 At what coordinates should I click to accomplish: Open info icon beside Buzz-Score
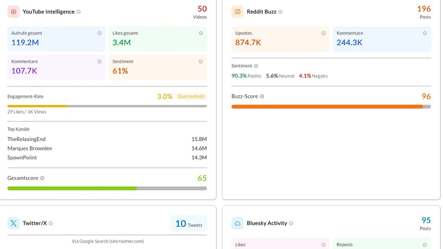[x=262, y=96]
